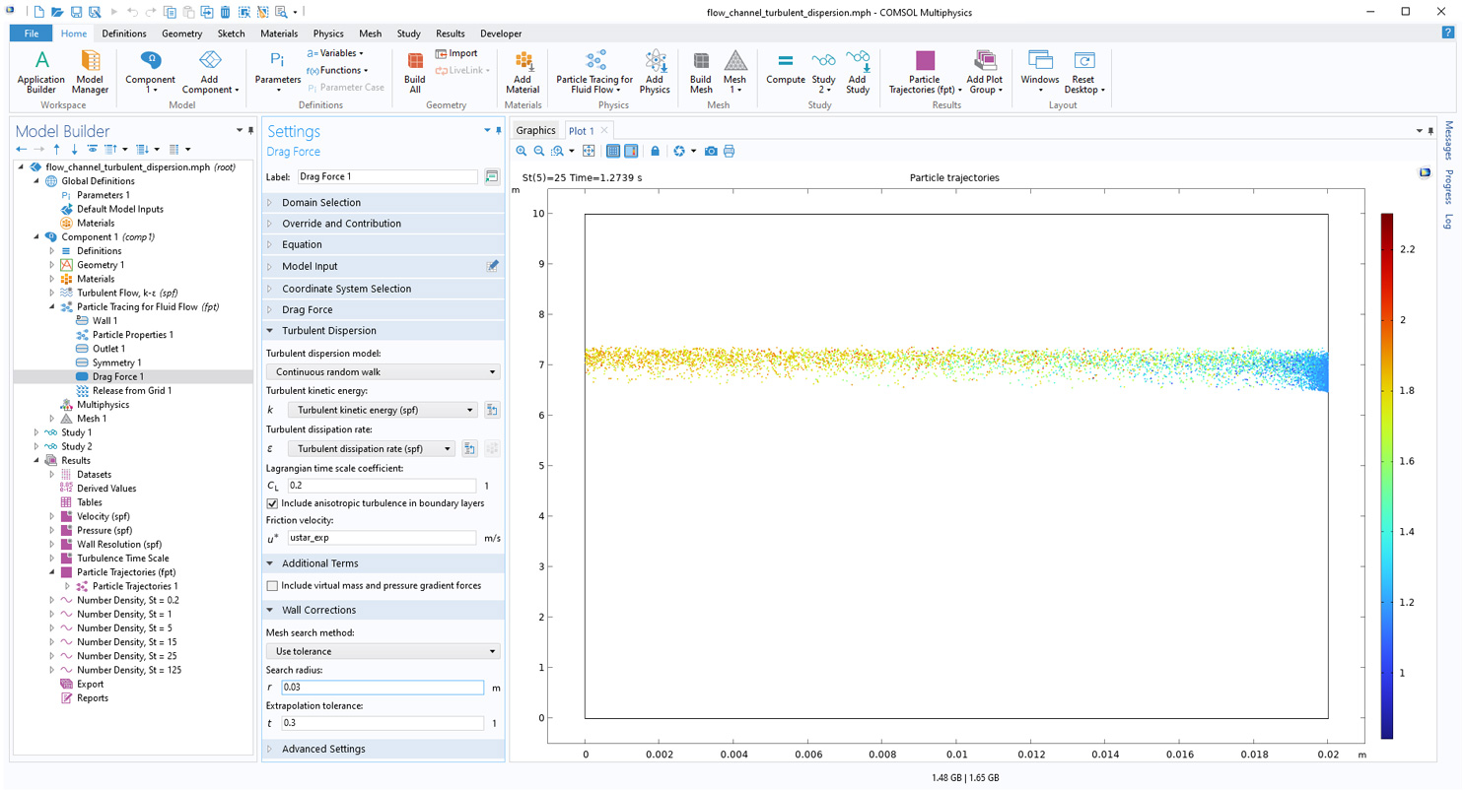Open the Physics ribbon tab

pyautogui.click(x=328, y=33)
